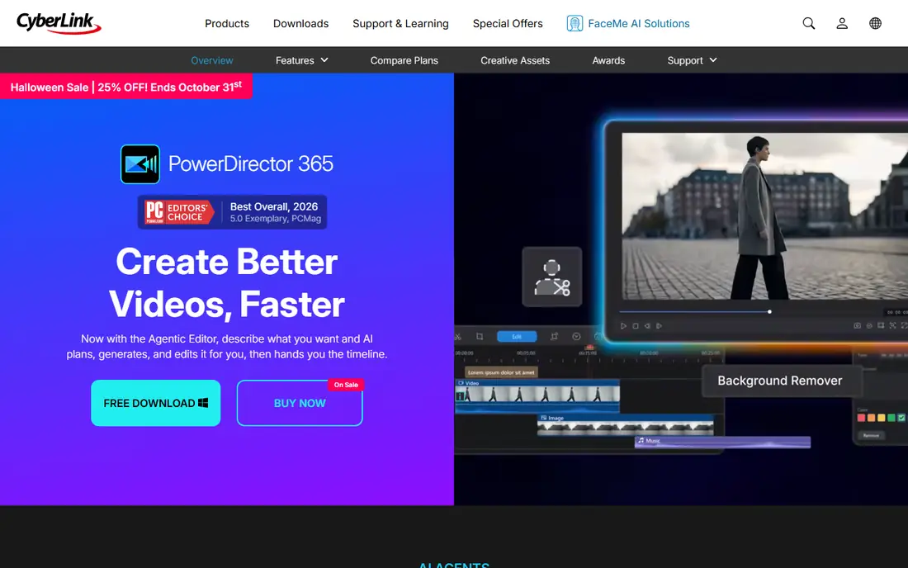Open the Special Offers menu
Screen dimensions: 908x568
tap(508, 23)
